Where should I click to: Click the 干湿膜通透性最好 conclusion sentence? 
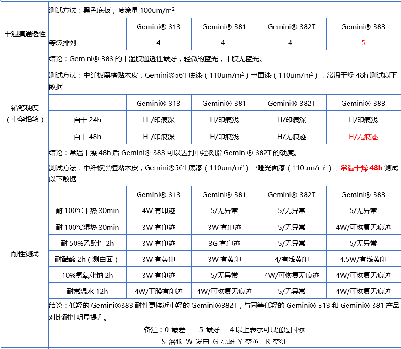(156, 59)
